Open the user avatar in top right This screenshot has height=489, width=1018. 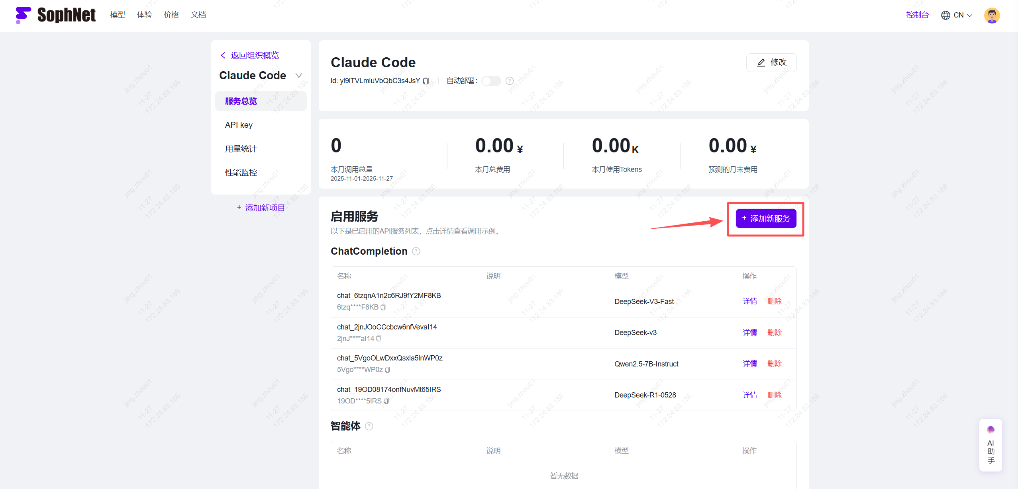click(991, 15)
